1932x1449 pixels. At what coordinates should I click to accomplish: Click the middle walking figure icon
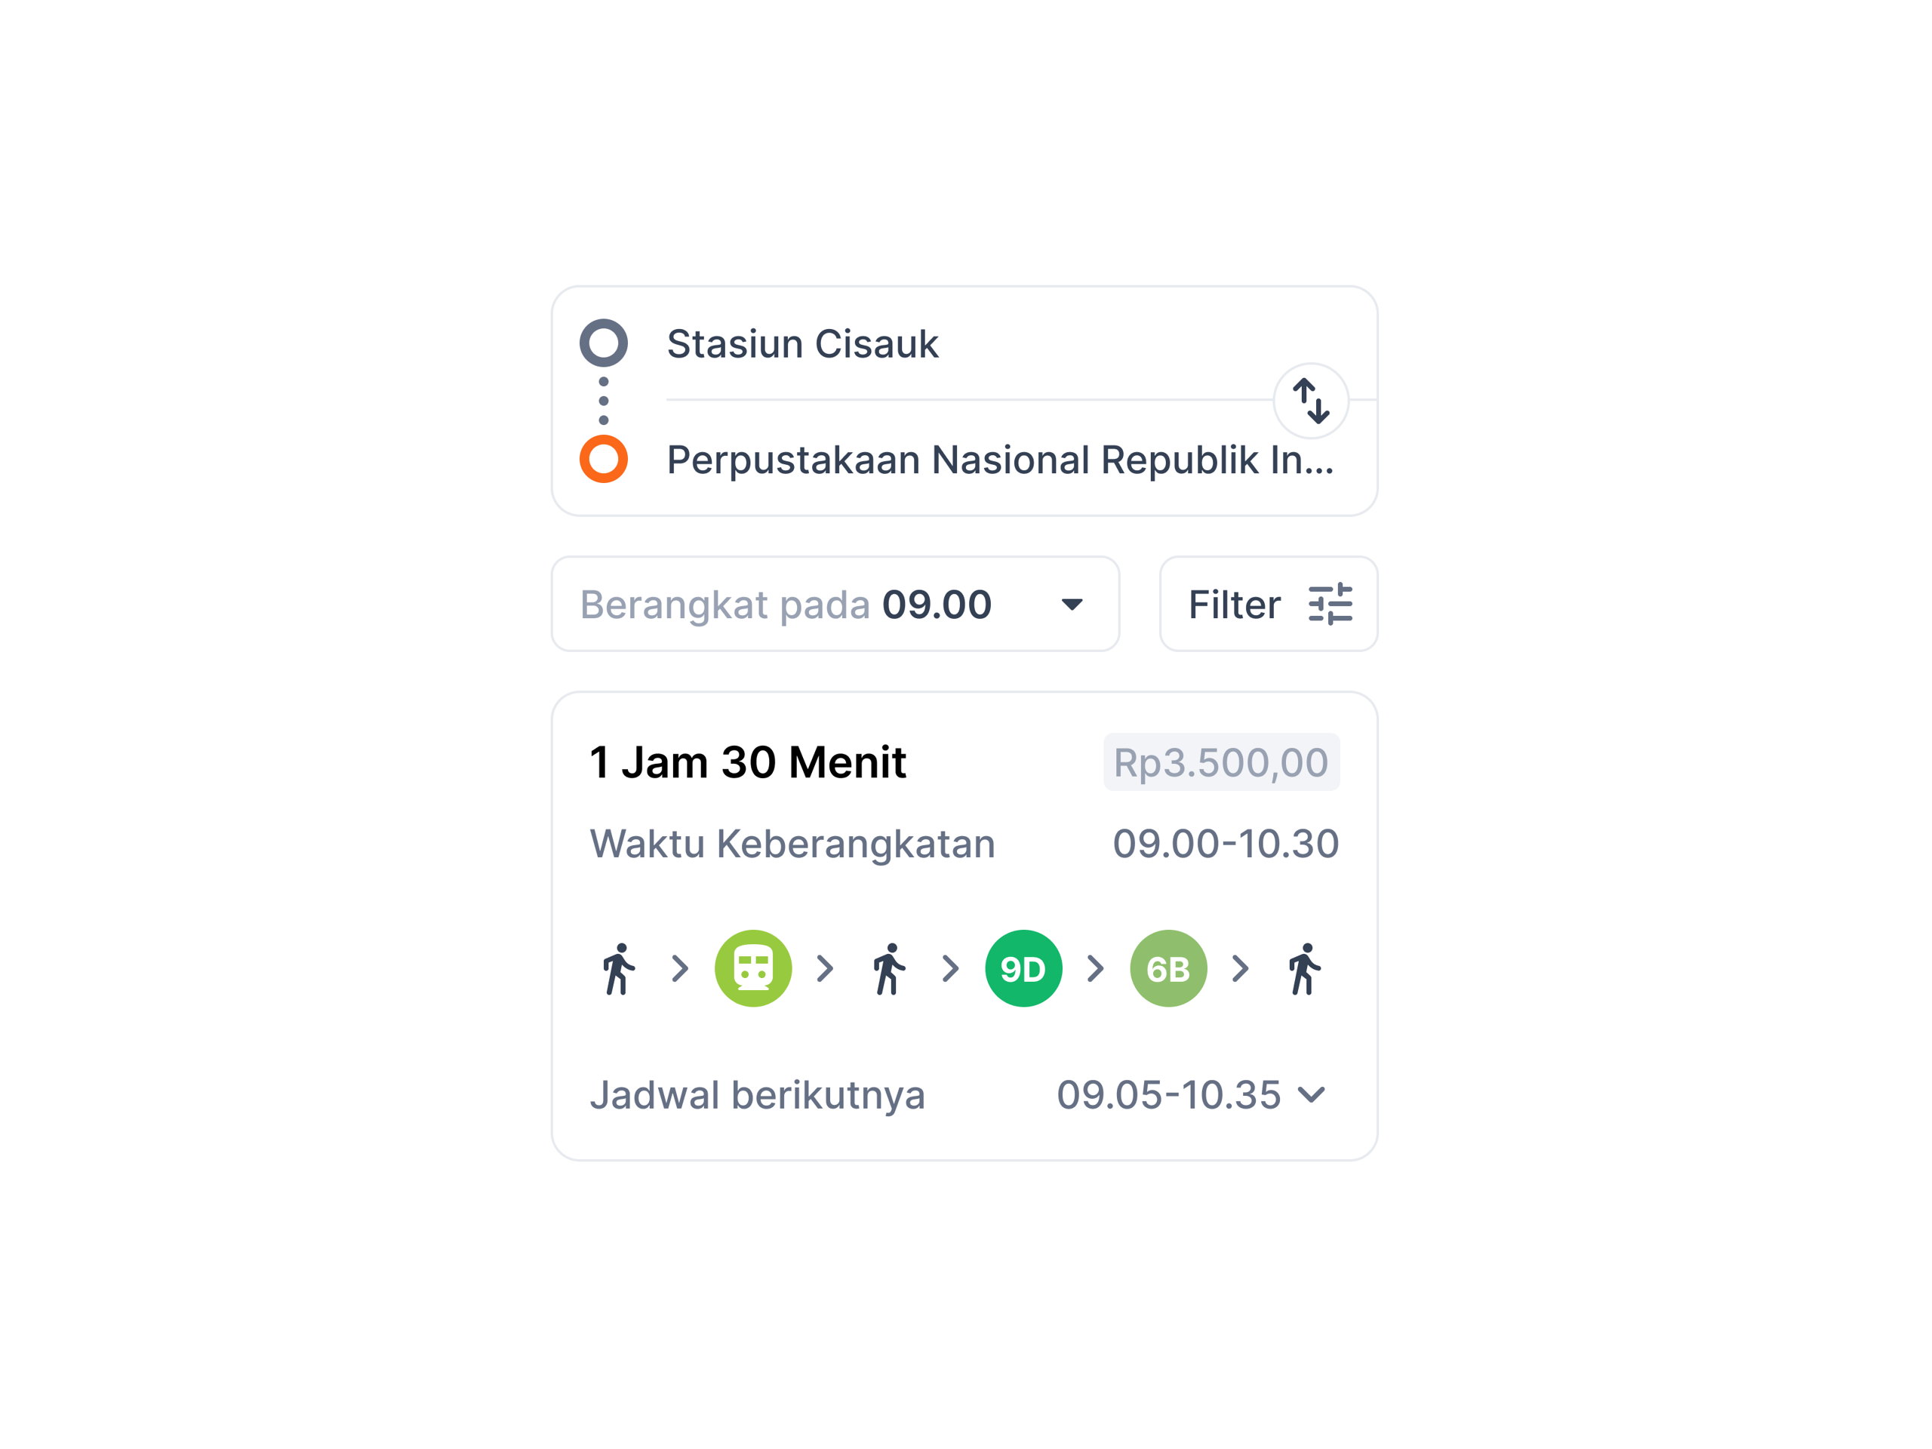[x=889, y=968]
